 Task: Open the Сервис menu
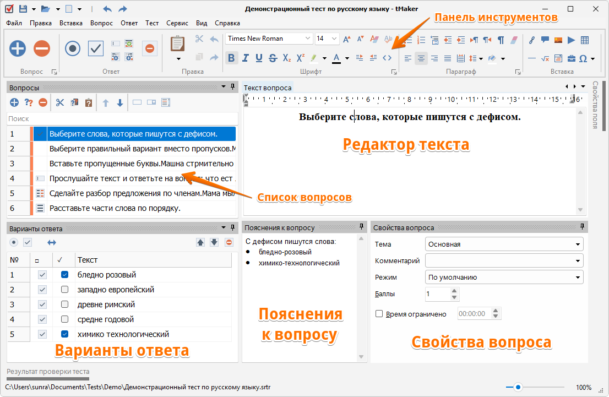click(177, 23)
